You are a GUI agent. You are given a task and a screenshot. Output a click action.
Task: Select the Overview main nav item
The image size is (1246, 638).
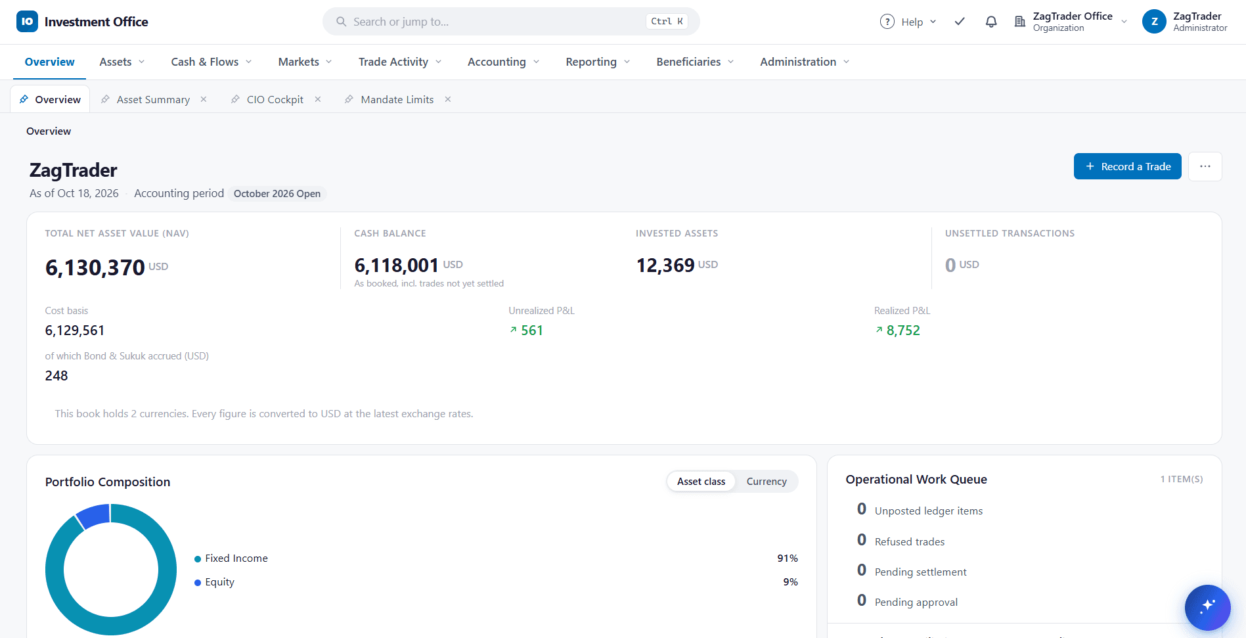click(50, 62)
